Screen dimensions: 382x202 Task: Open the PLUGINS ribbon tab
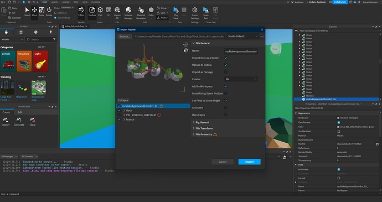click(x=95, y=2)
